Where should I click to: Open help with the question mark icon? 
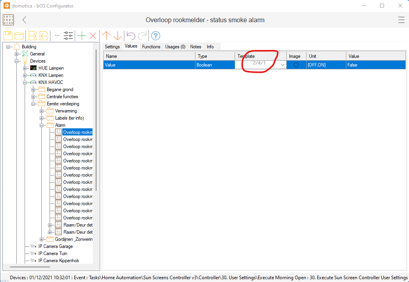156,36
